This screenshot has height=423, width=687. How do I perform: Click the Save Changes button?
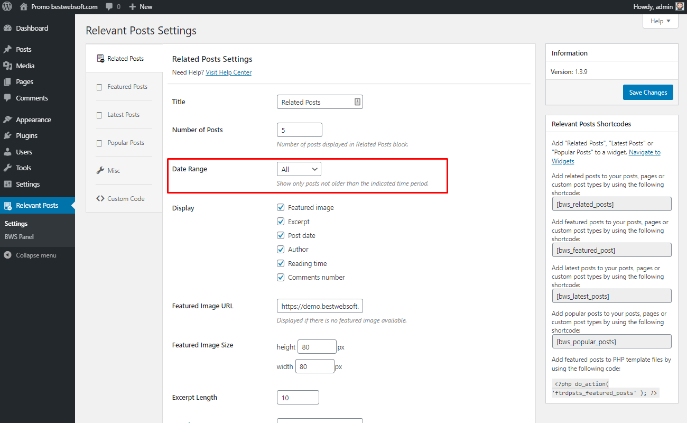[x=648, y=92]
